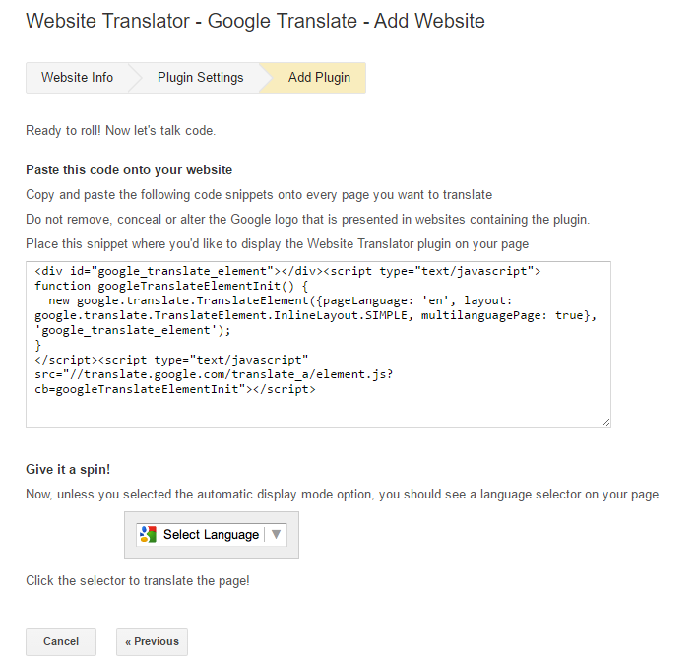Click the resize handle of the code box

tap(605, 423)
